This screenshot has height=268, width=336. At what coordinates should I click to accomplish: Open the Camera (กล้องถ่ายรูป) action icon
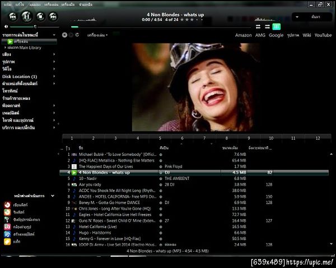(7, 227)
